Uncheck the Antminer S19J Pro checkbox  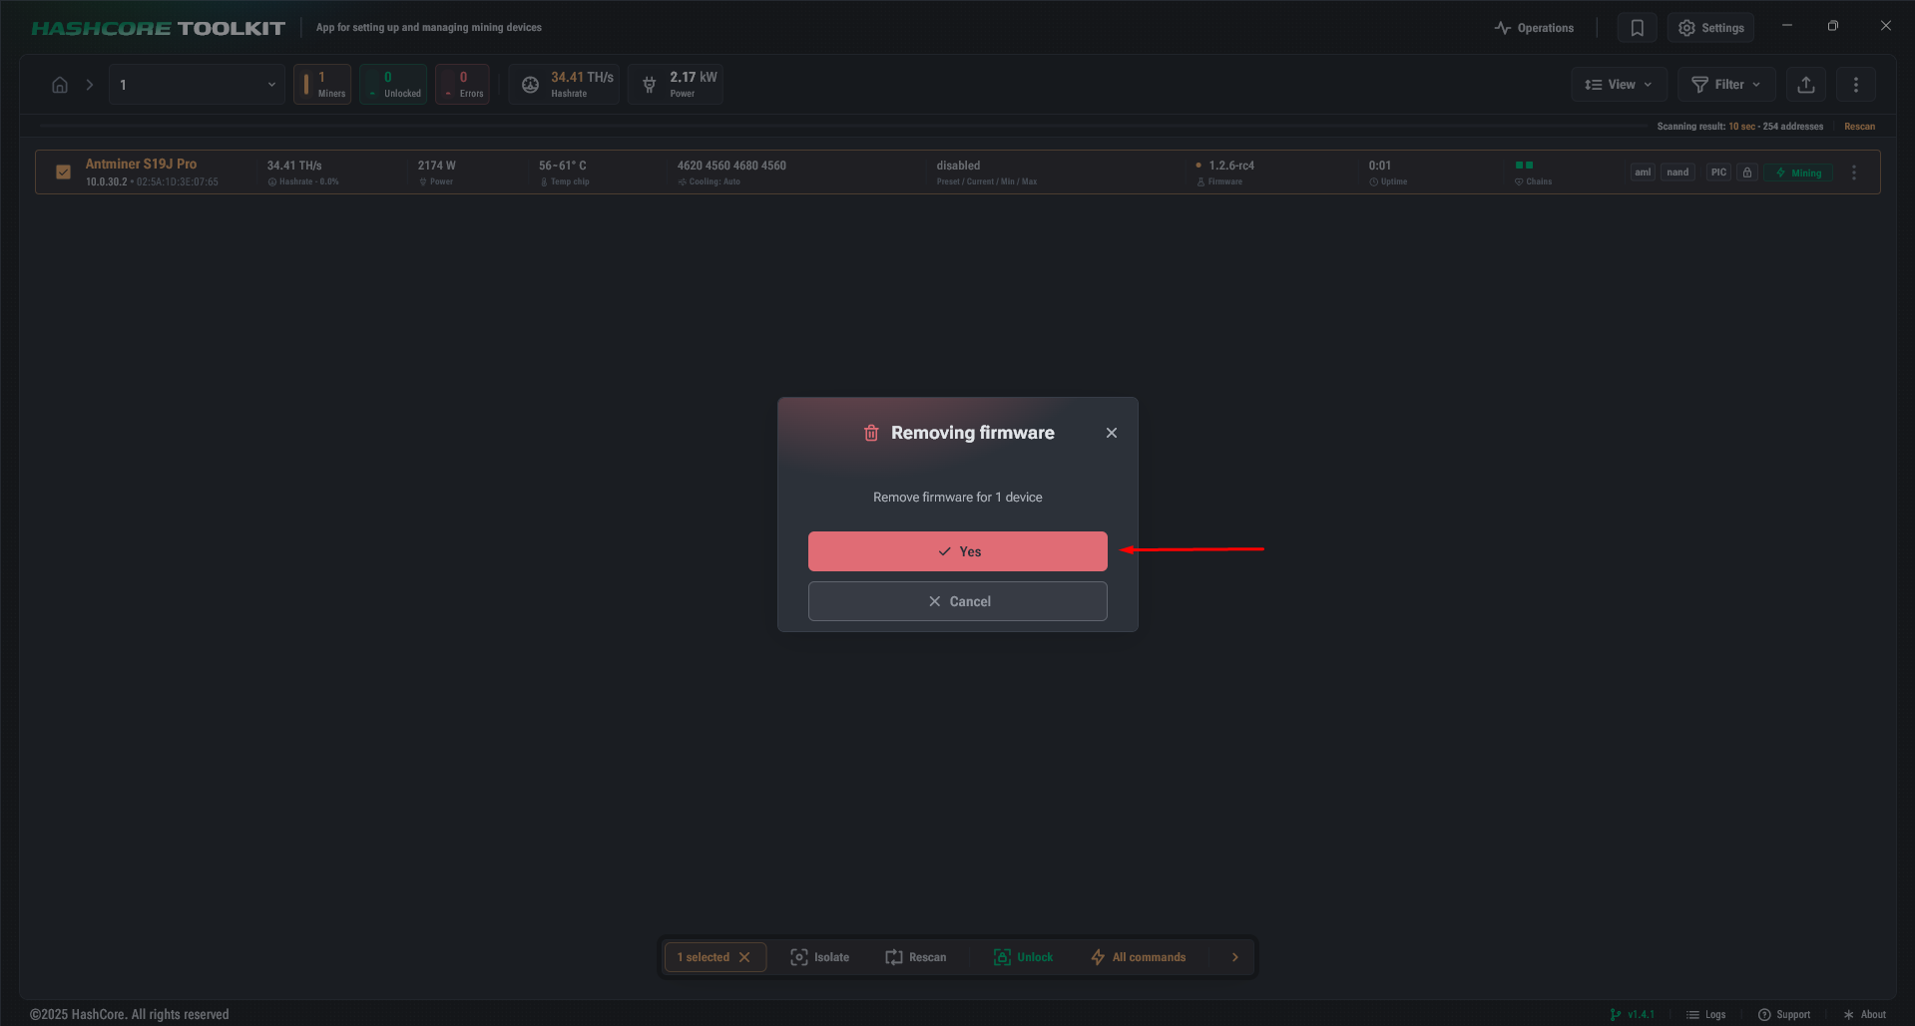(x=64, y=171)
